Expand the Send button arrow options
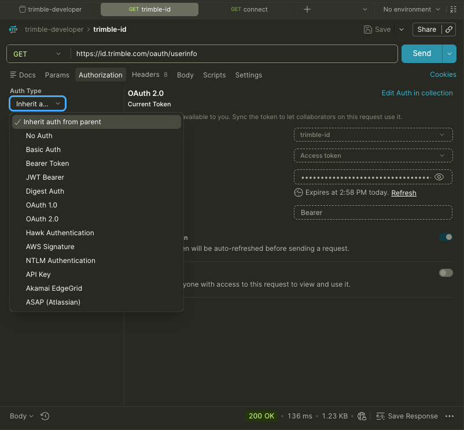 (x=449, y=54)
